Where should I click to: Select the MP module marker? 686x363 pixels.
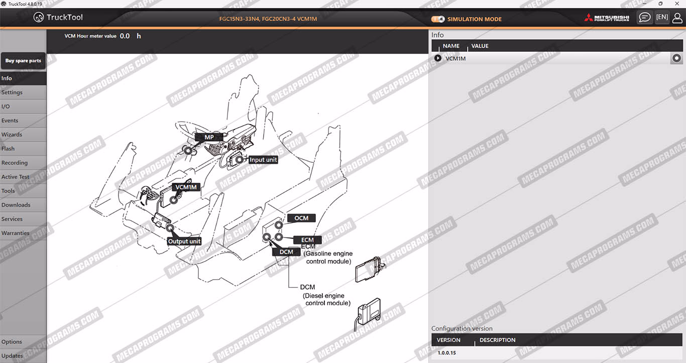pos(188,150)
